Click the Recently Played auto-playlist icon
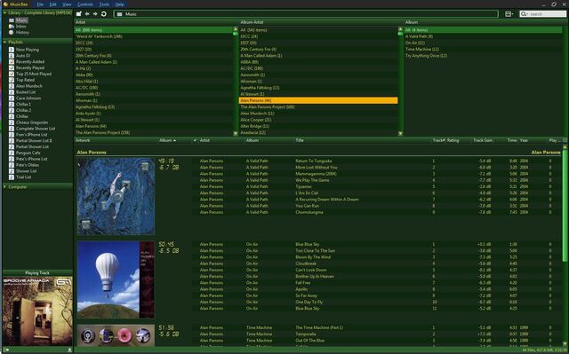 12,67
